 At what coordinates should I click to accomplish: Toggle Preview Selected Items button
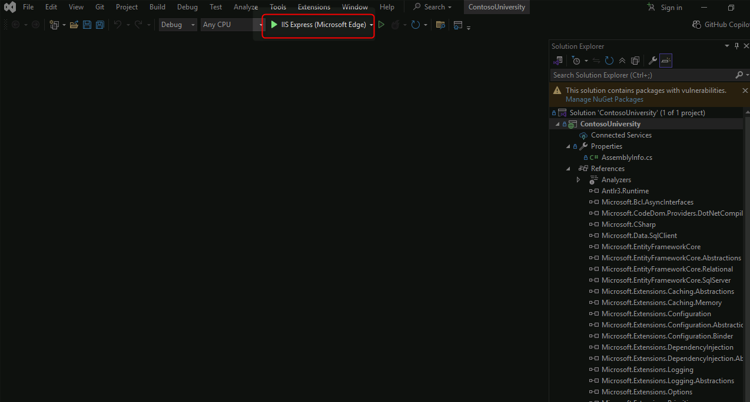(666, 61)
